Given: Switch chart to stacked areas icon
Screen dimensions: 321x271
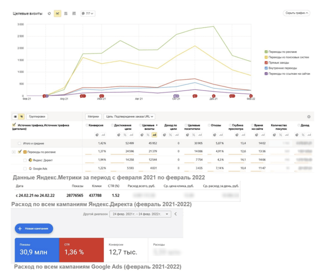Looking at the screenshot, I should tap(66, 13).
